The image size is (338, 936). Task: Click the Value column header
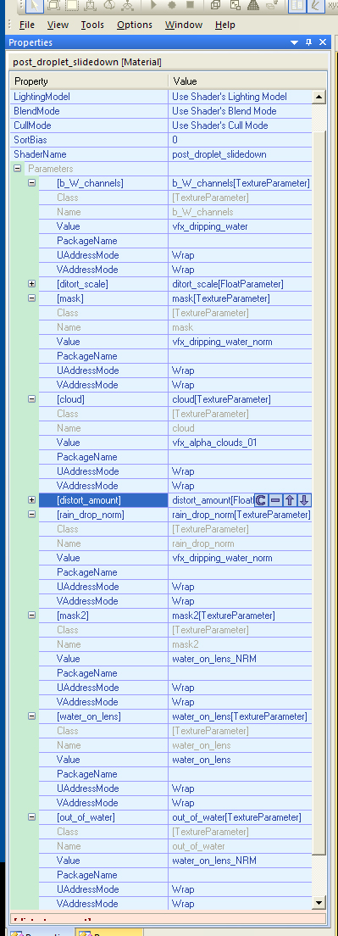point(247,81)
